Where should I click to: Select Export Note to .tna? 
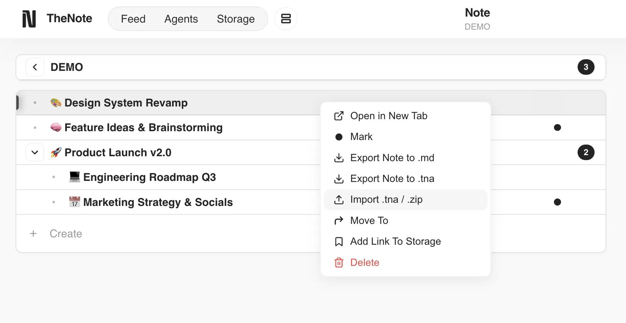[406, 179]
